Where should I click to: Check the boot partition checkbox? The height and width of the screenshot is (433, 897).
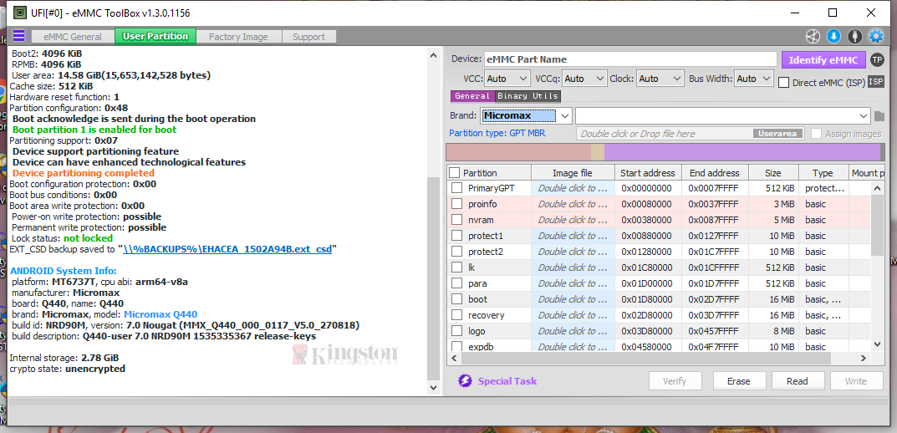[456, 299]
